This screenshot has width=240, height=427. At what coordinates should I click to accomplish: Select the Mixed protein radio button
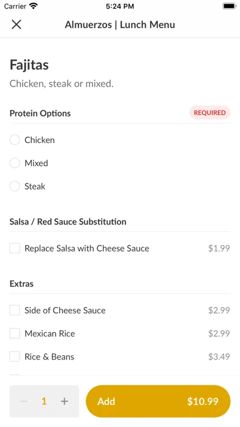(x=15, y=163)
